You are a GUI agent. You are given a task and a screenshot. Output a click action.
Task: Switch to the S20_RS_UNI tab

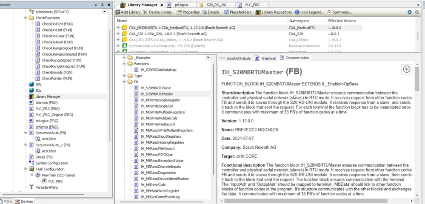[x=216, y=4]
